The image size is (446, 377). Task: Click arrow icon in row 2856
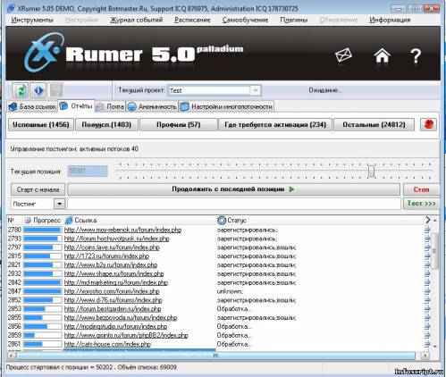(x=427, y=326)
